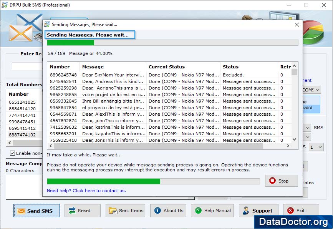Select 8884514120 in the Total Numbers list
Viewport: 333px width, 229px height.
click(x=22, y=109)
